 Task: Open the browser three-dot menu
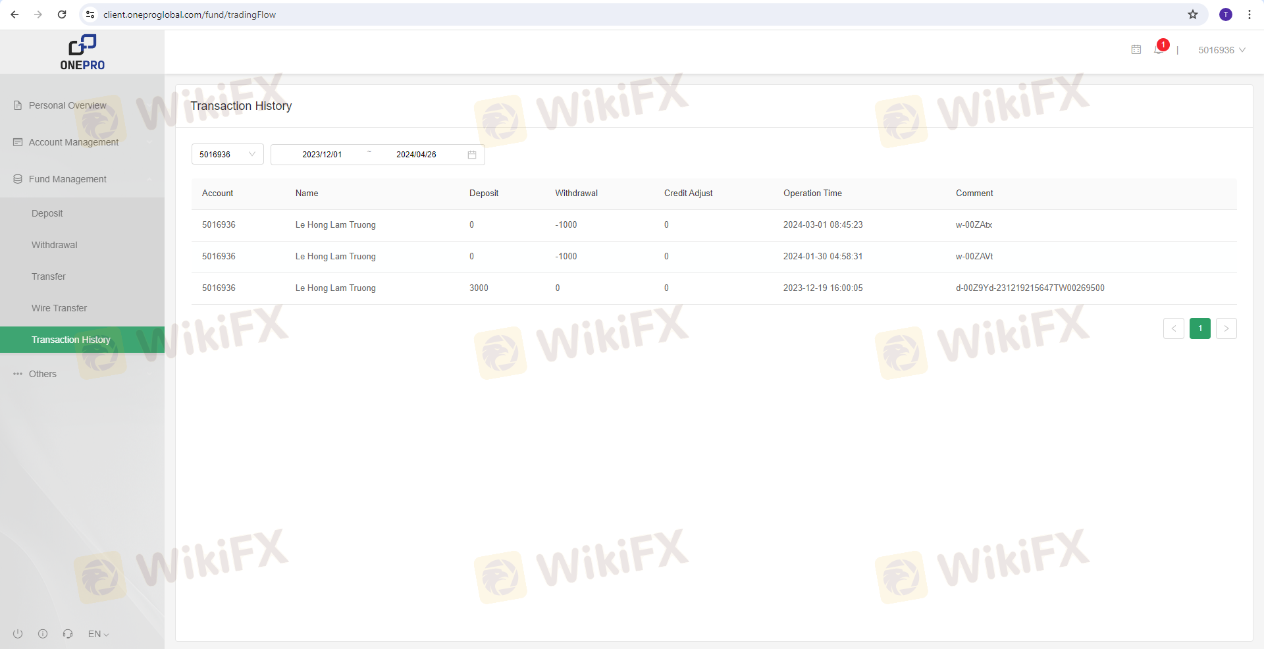click(1250, 14)
